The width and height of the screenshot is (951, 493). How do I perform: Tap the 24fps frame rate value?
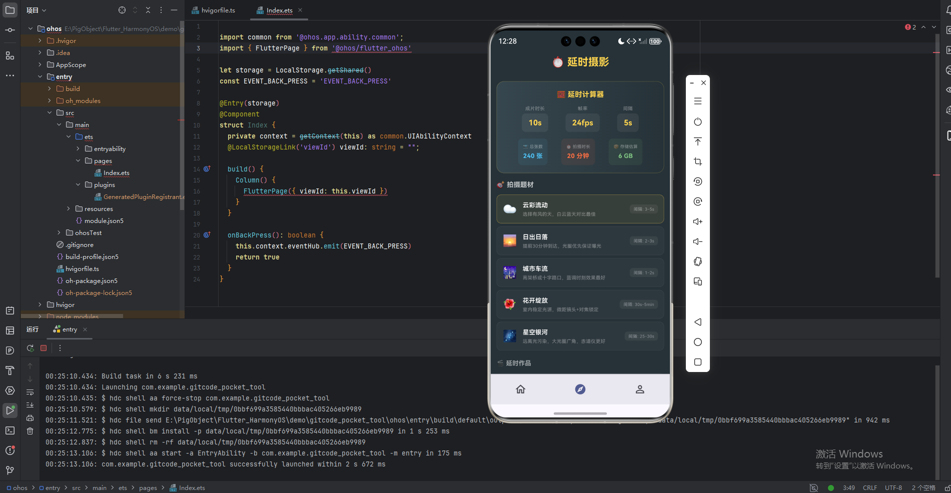pyautogui.click(x=583, y=122)
